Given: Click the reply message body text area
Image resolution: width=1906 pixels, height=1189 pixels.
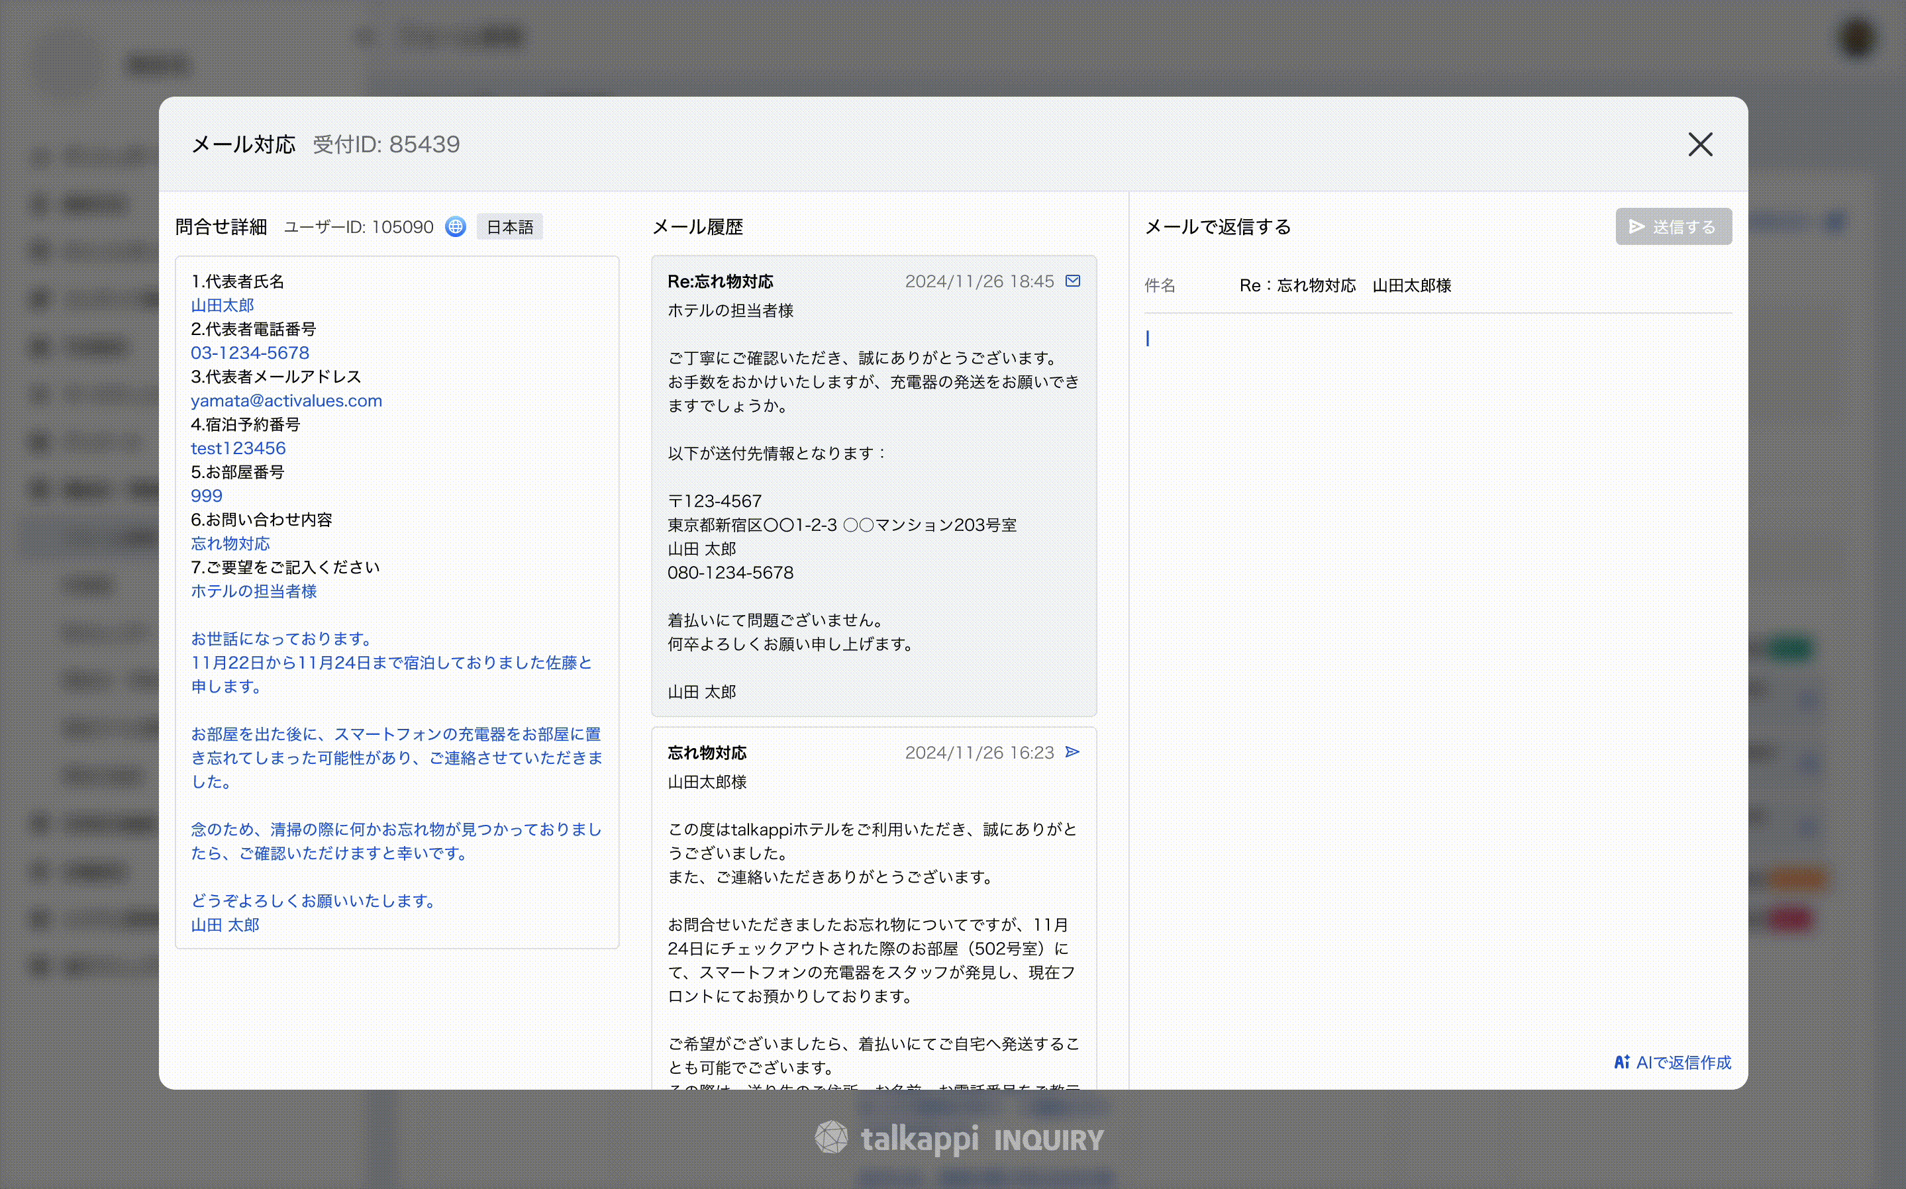Looking at the screenshot, I should tap(1436, 629).
